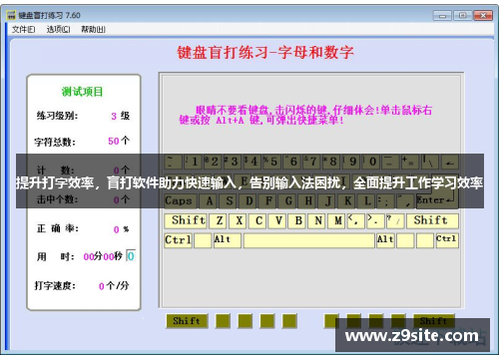The image size is (499, 361).
Task: Click the M key
Action: pyautogui.click(x=337, y=220)
